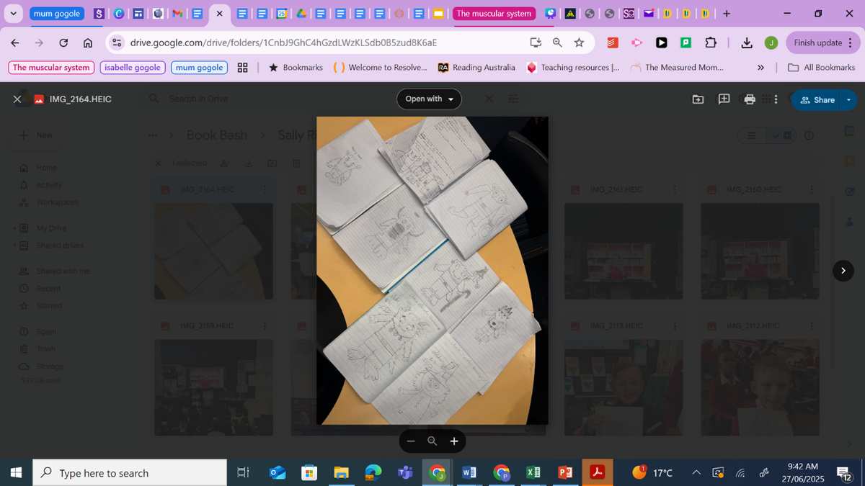View site information for drive.google.com
The height and width of the screenshot is (486, 865).
point(117,43)
